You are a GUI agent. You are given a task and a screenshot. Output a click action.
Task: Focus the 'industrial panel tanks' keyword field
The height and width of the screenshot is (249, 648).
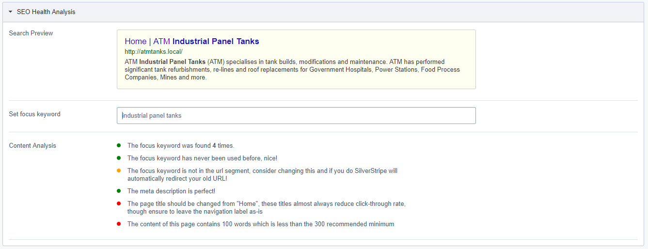(296, 115)
